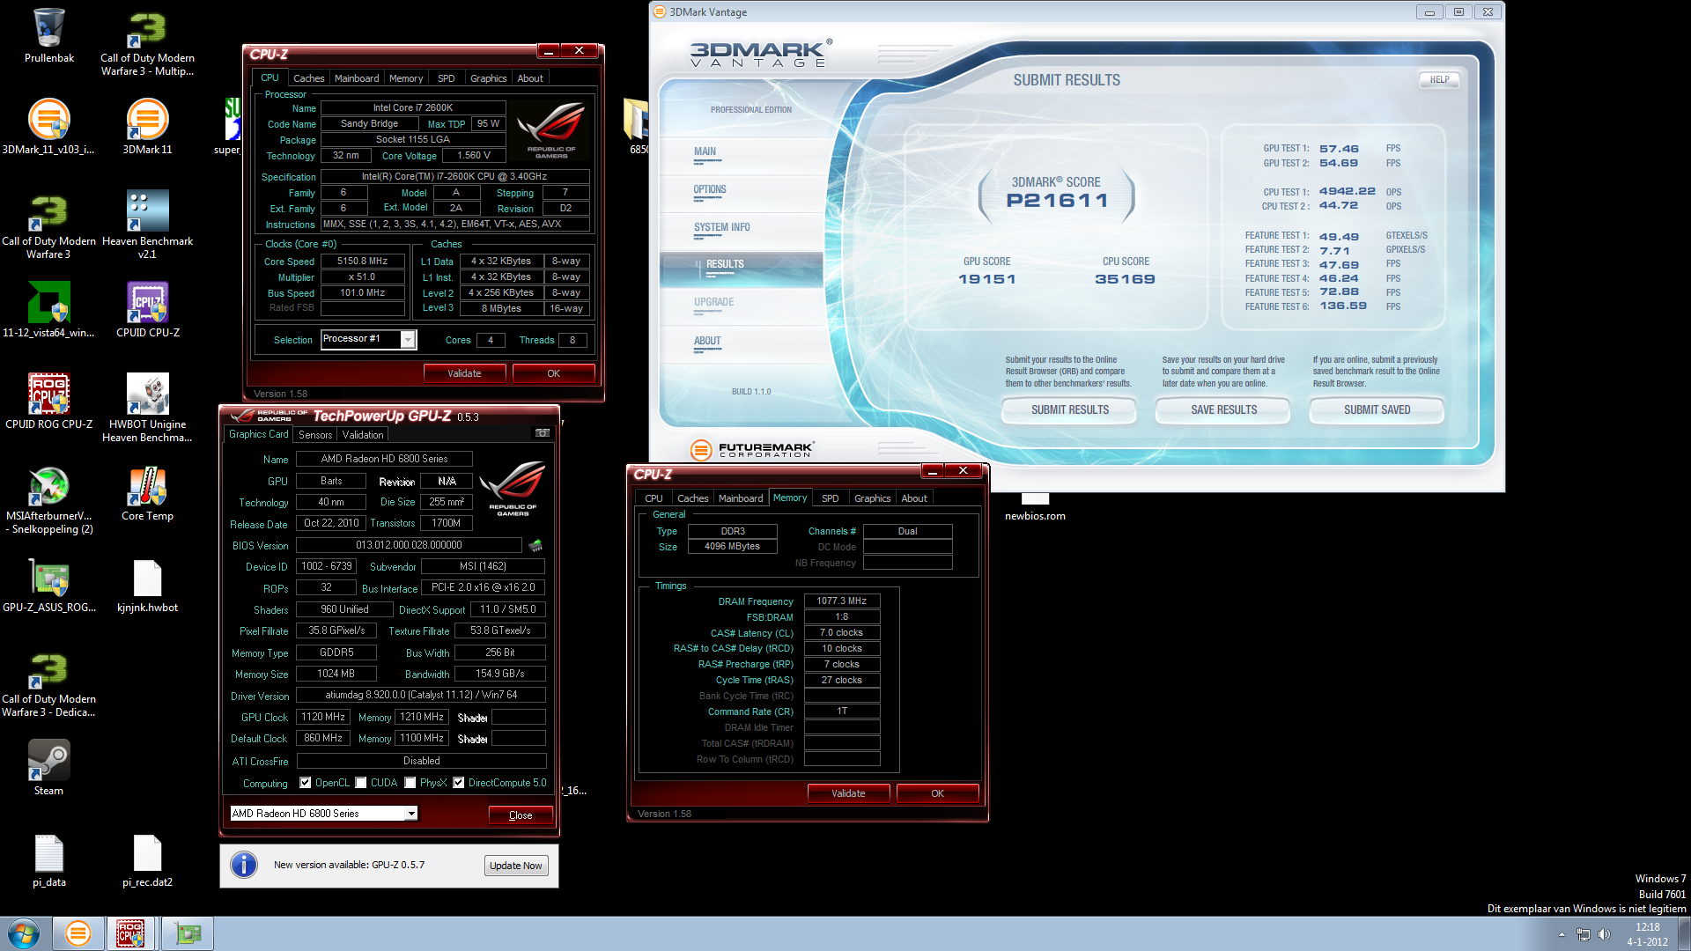1691x951 pixels.
Task: Click Validate in lower CPU-Z Memory window
Action: (x=848, y=793)
